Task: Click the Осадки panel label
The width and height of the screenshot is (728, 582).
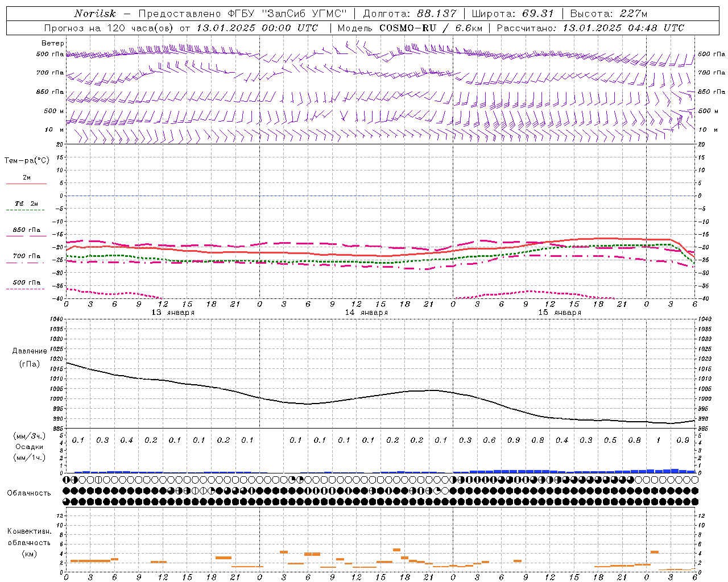Action: pyautogui.click(x=30, y=447)
